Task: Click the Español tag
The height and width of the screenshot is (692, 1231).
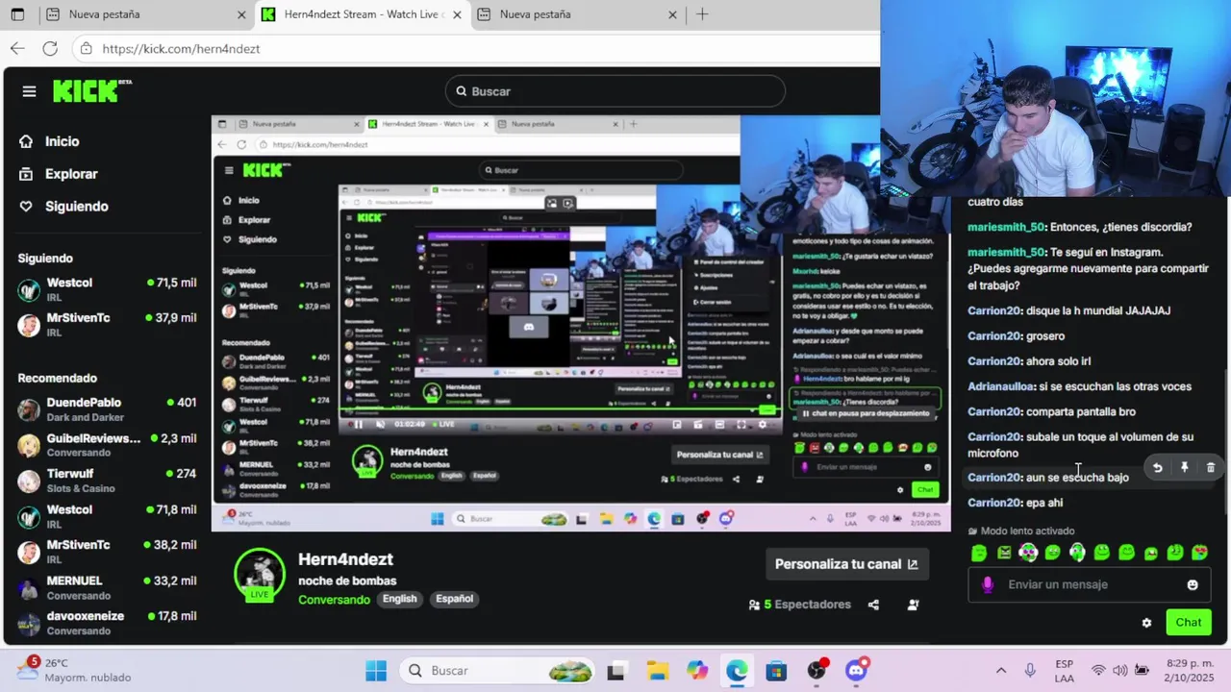Action: point(454,599)
